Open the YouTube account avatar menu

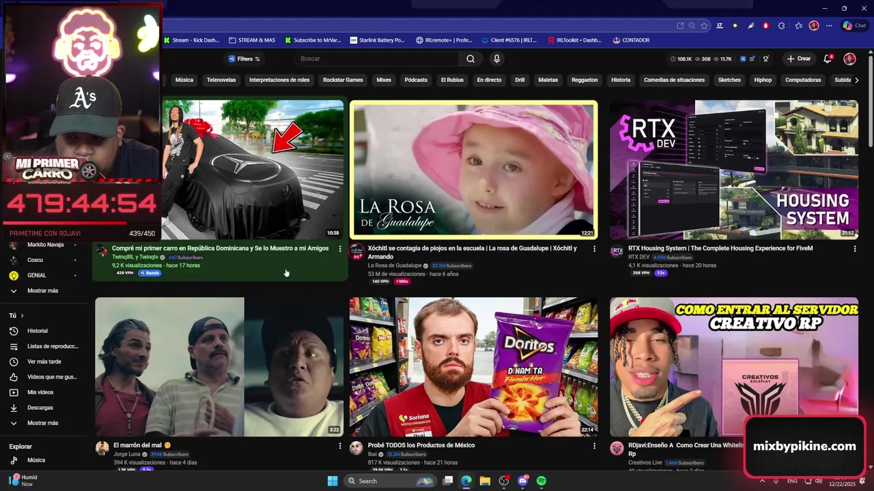coord(849,59)
